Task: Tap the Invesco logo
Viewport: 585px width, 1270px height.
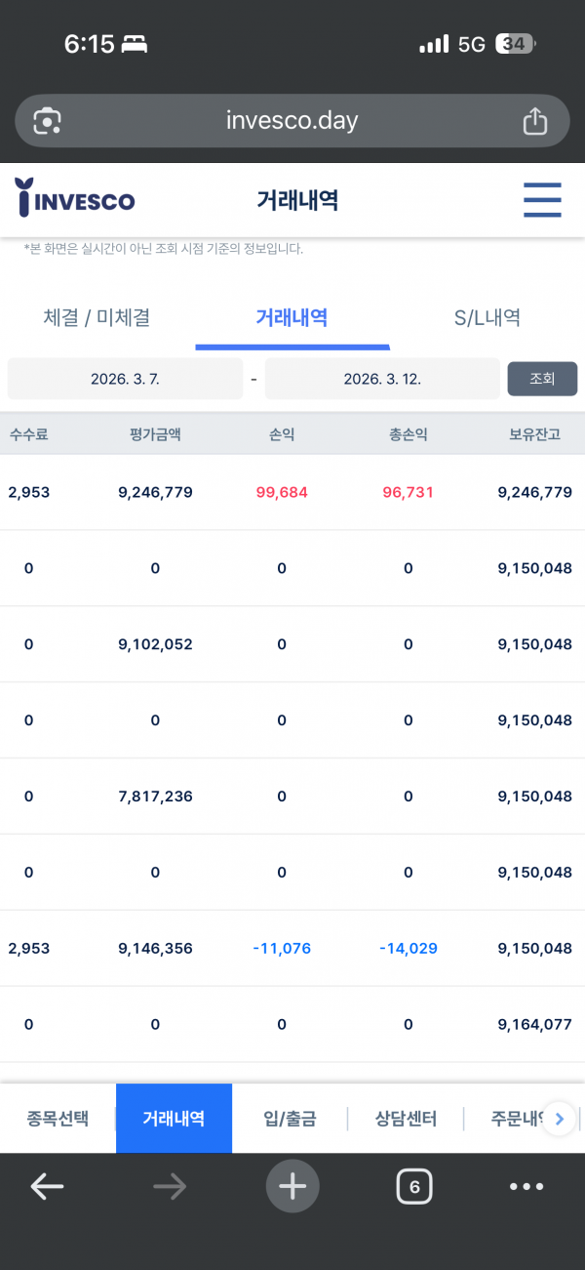Action: coord(76,198)
